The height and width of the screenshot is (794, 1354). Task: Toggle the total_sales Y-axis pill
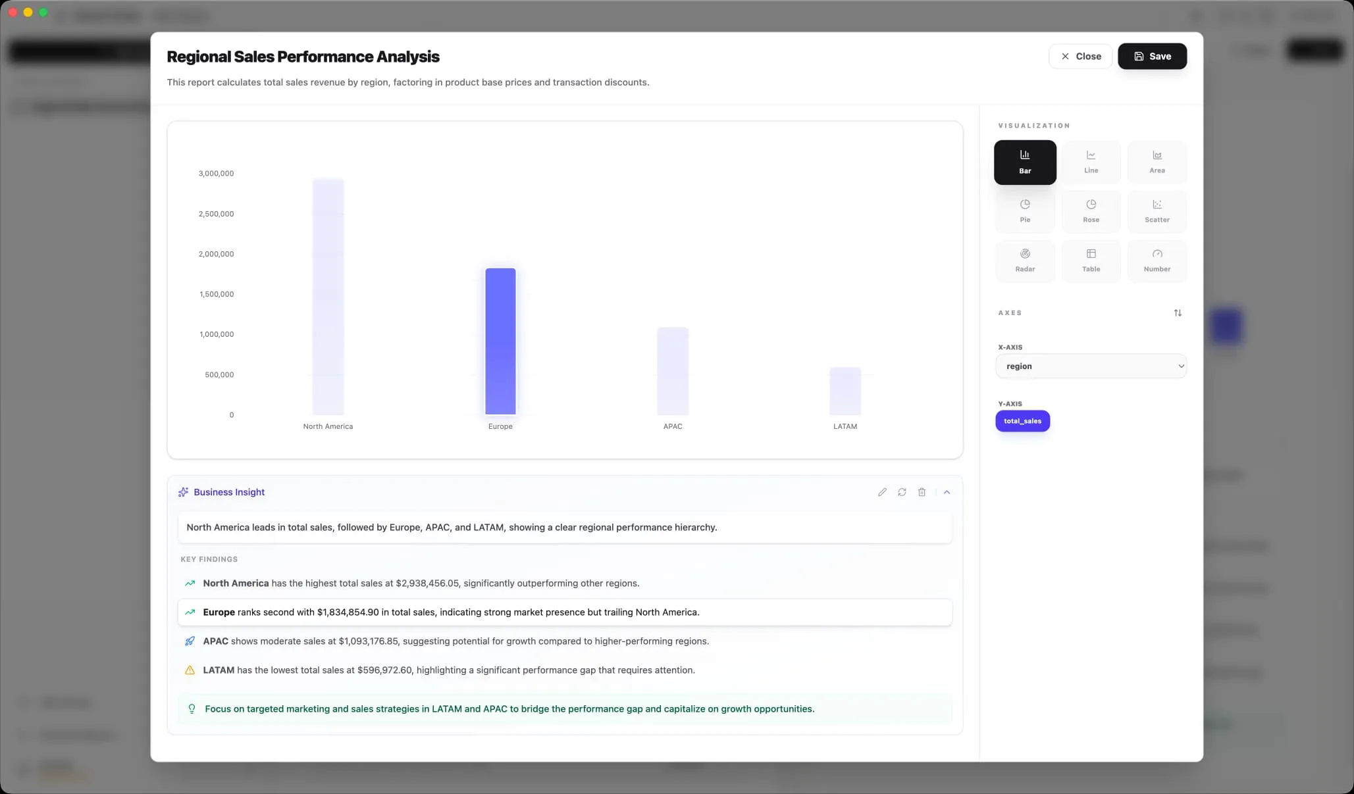pyautogui.click(x=1022, y=421)
